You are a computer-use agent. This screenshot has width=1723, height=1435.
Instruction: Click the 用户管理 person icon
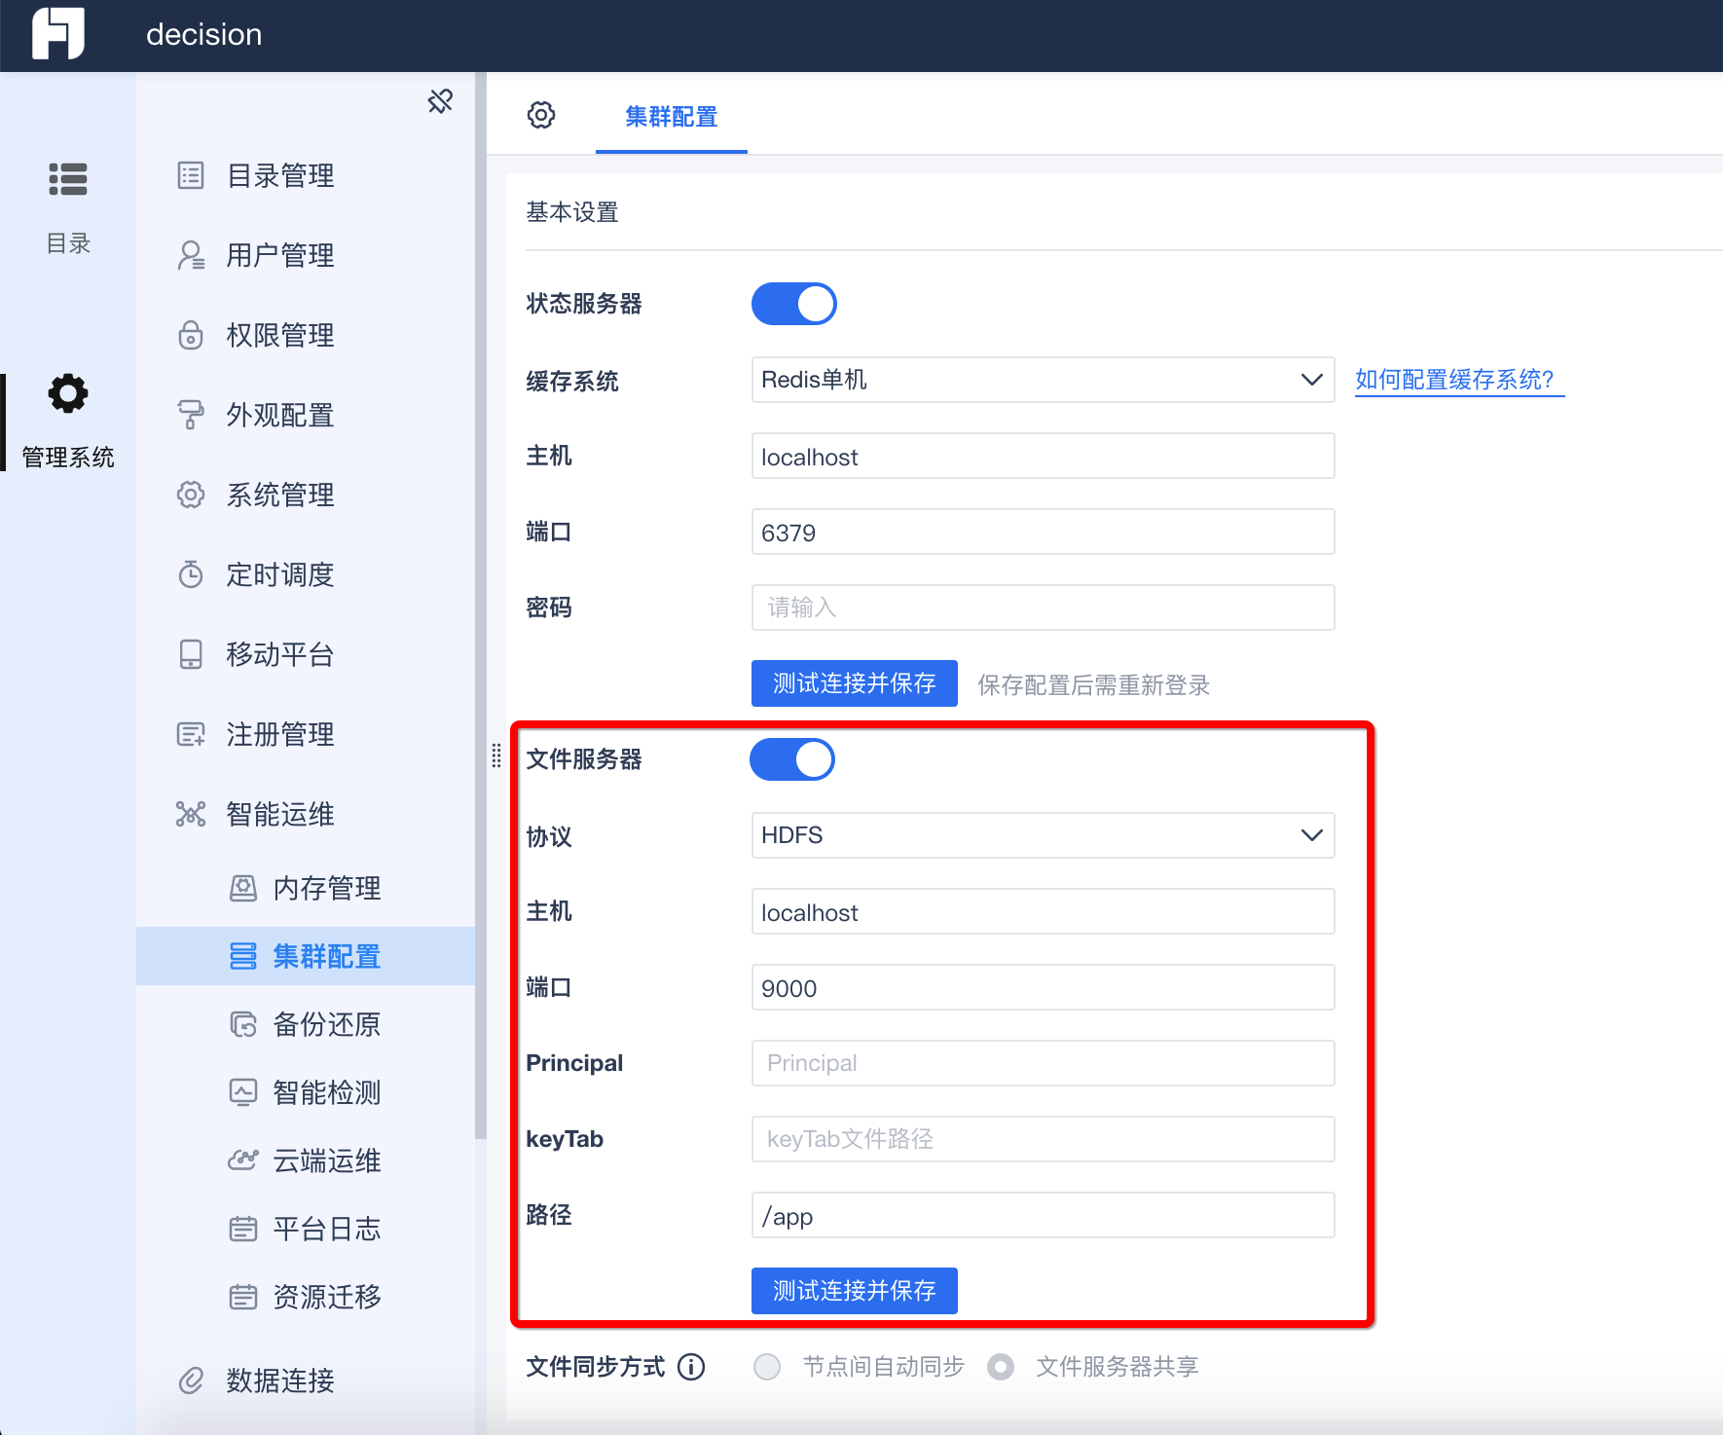click(x=191, y=255)
